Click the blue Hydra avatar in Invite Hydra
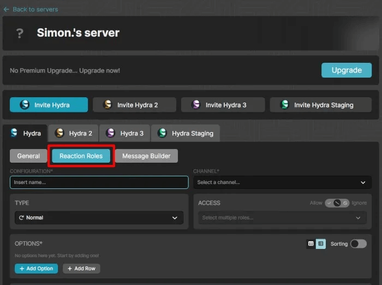The image size is (382, 285). coord(25,105)
